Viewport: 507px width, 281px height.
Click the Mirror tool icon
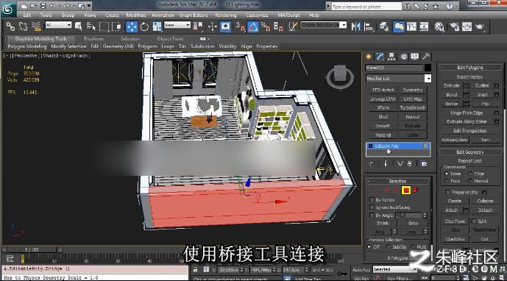point(355,26)
